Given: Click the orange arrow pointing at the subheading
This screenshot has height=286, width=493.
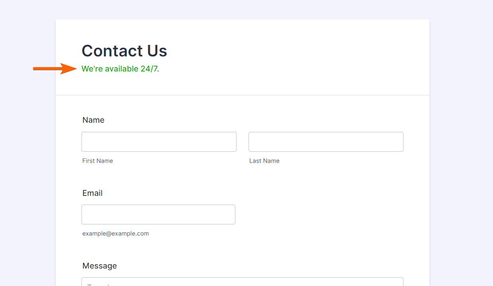Looking at the screenshot, I should pyautogui.click(x=55, y=69).
